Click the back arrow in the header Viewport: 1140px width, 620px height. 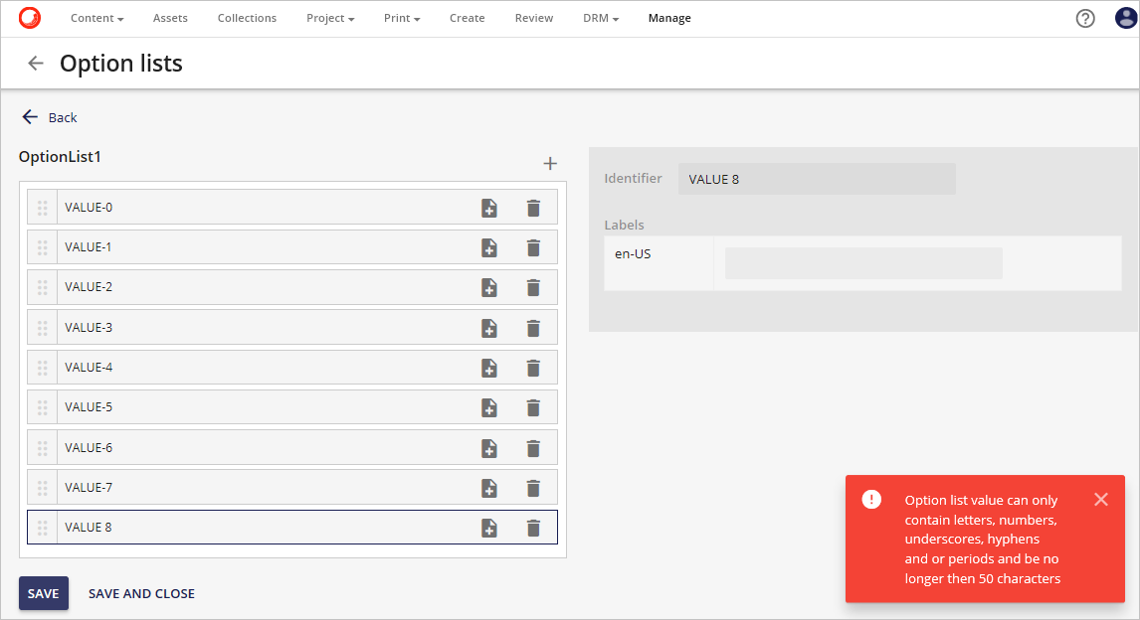point(35,63)
